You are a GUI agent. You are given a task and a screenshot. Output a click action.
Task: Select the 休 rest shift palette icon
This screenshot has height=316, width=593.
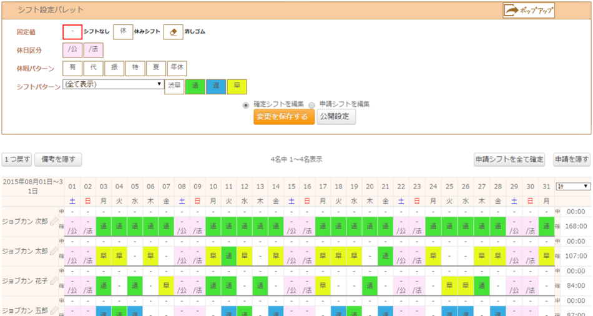[x=123, y=32]
